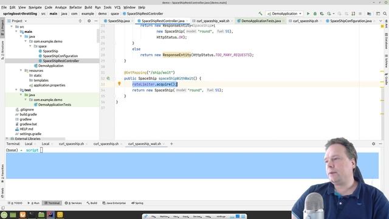
Task: Click the tool windows toggle bottom-left corner
Action: [x=2, y=208]
